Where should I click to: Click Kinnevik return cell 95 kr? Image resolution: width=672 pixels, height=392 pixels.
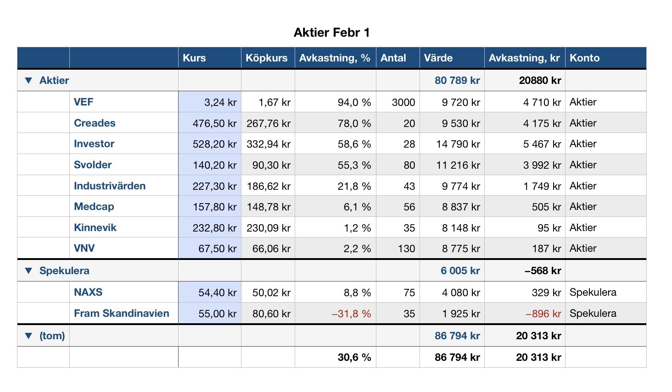tap(525, 227)
